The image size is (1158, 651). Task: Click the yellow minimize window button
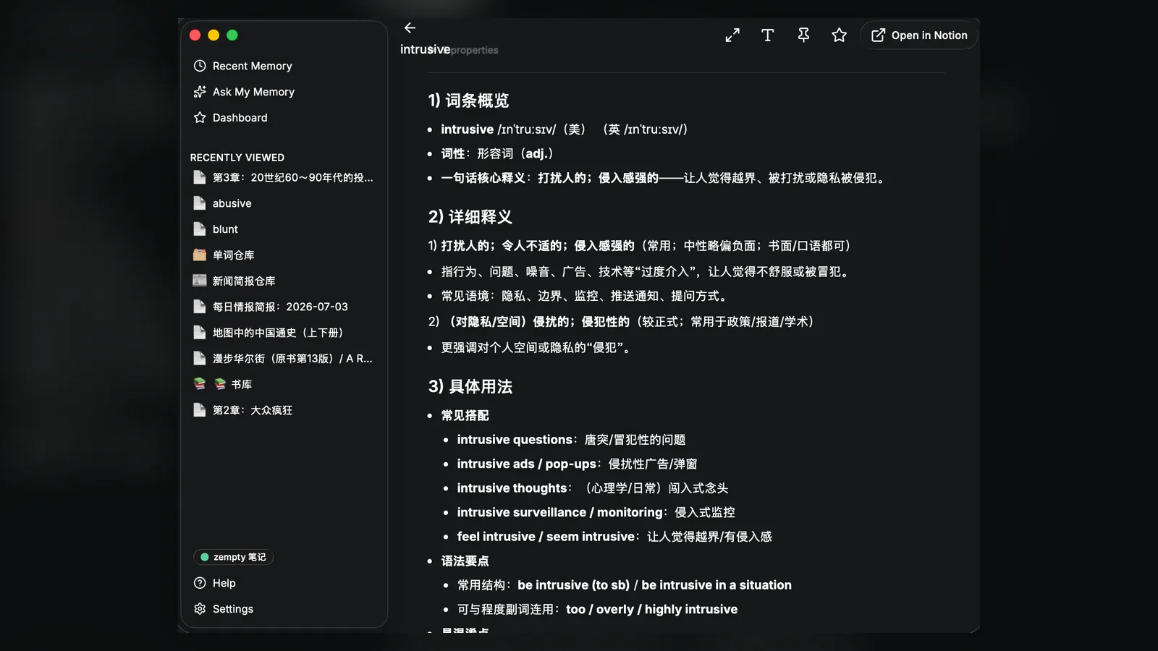214,35
